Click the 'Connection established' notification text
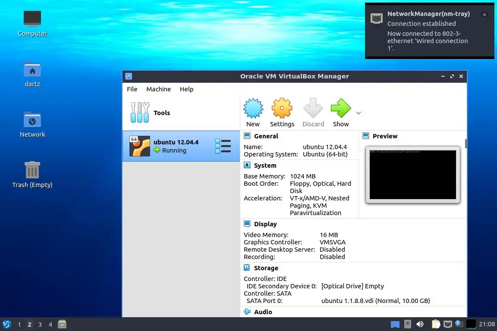497x331 pixels. (x=422, y=24)
